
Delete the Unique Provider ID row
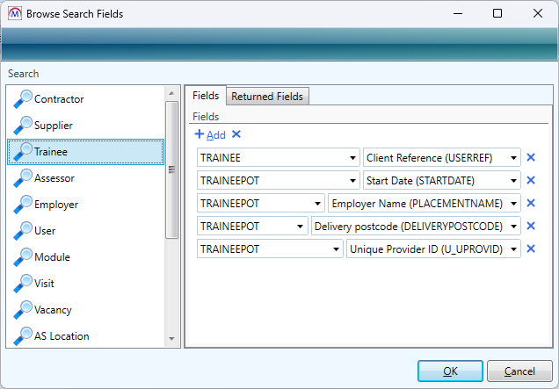(530, 249)
